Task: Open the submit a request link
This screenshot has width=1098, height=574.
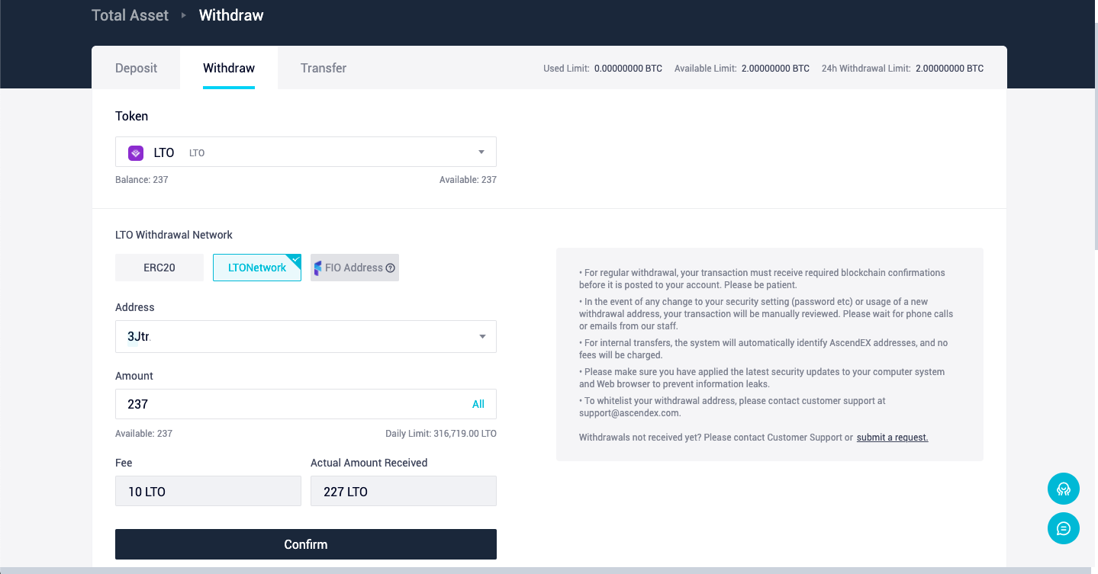Action: pyautogui.click(x=893, y=438)
